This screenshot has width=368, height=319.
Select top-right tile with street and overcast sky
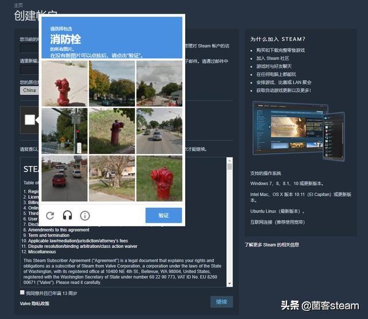[x=159, y=83]
